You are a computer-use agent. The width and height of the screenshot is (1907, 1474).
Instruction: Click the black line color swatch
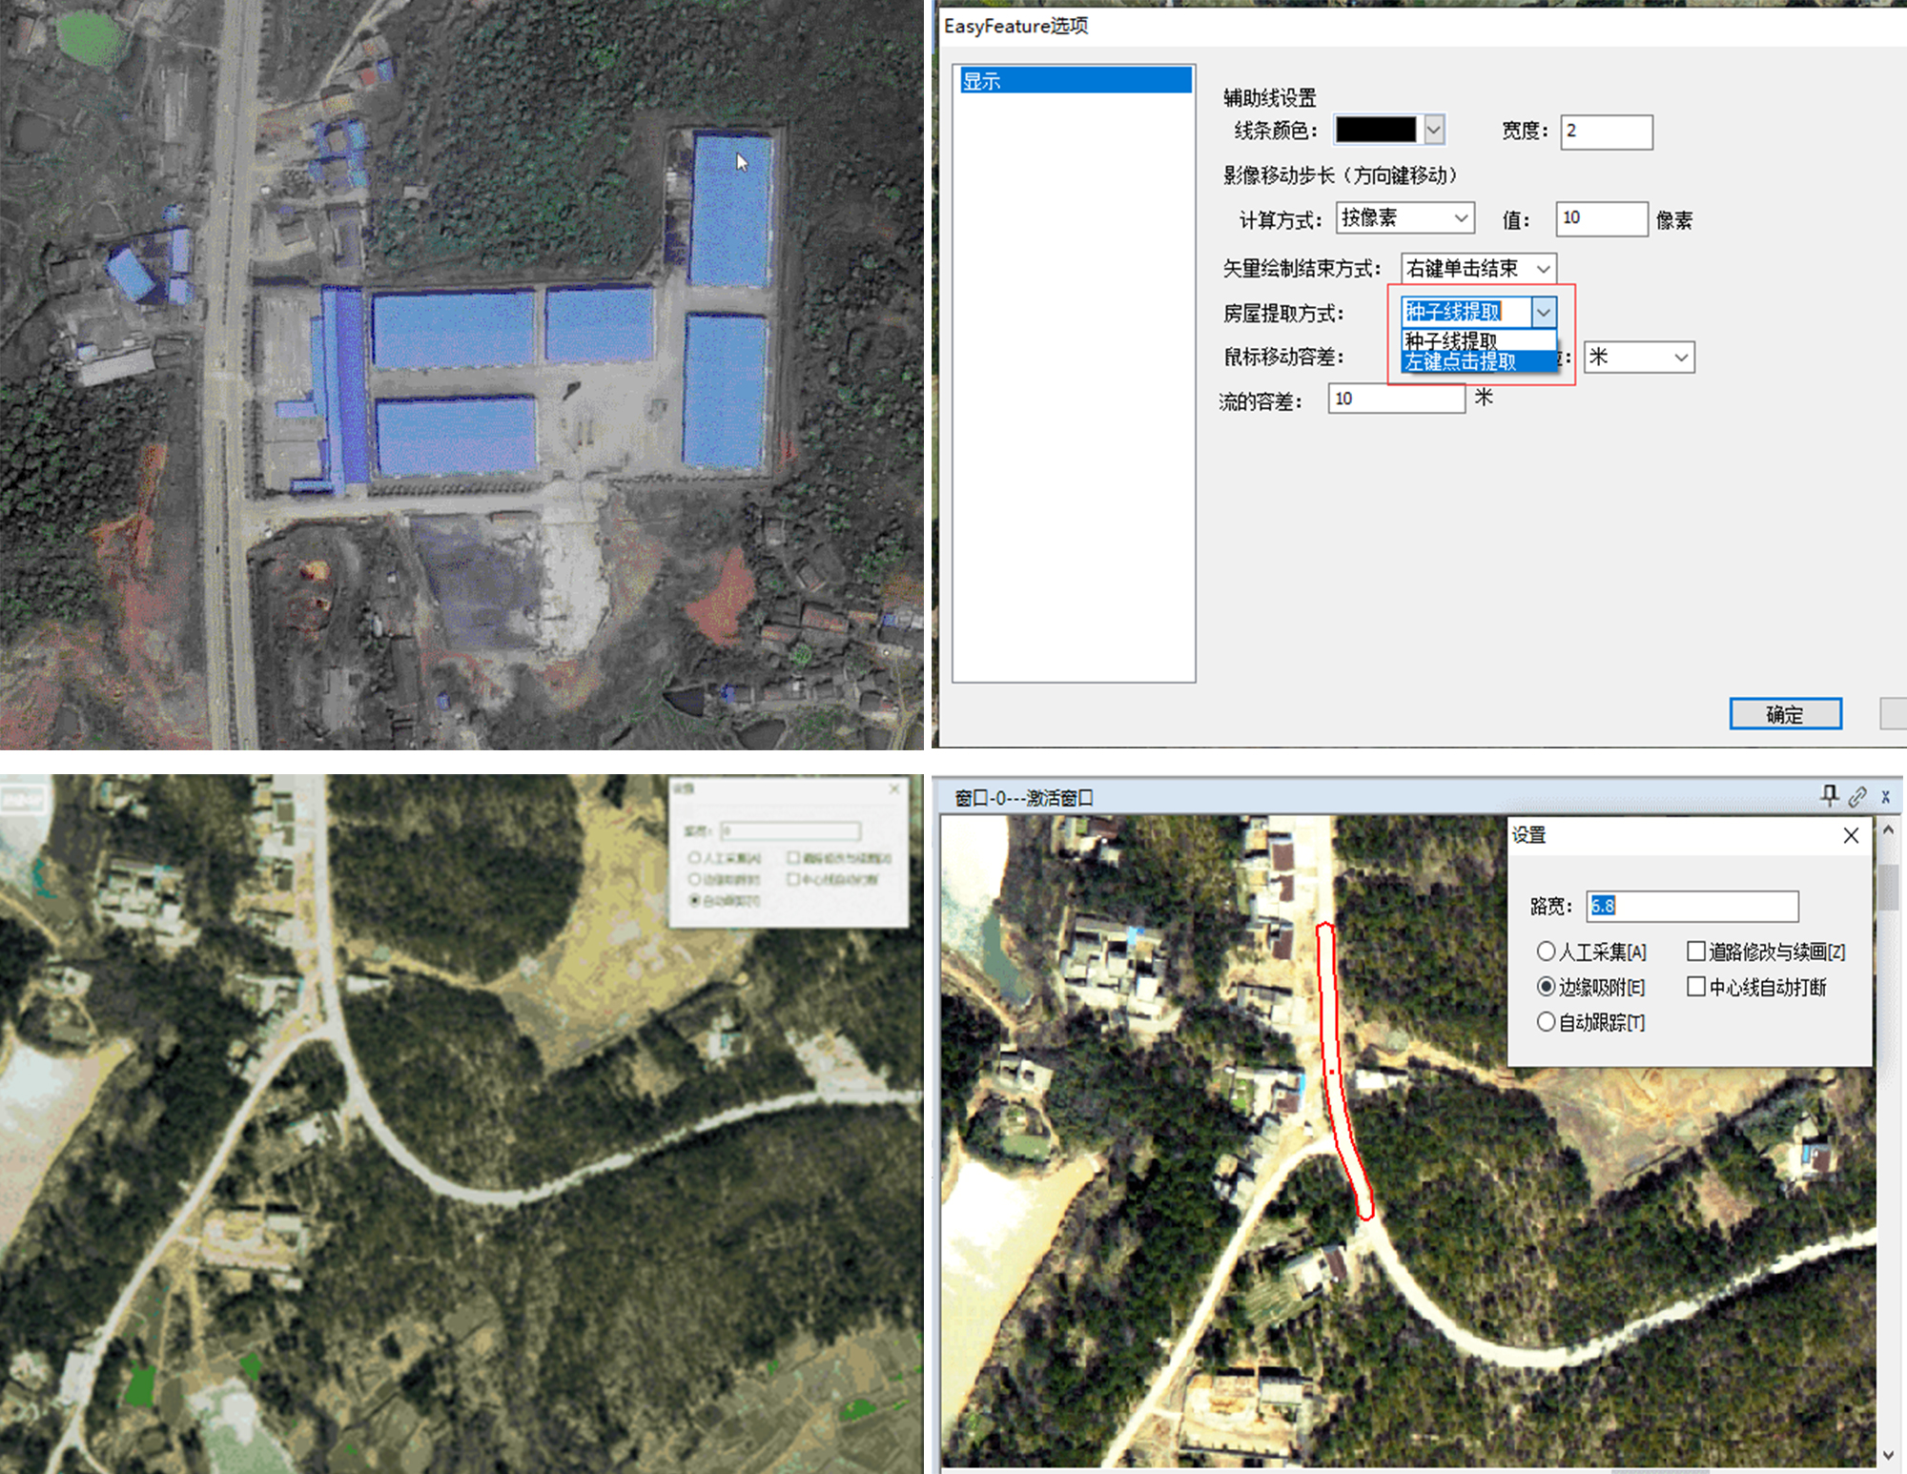(x=1375, y=130)
